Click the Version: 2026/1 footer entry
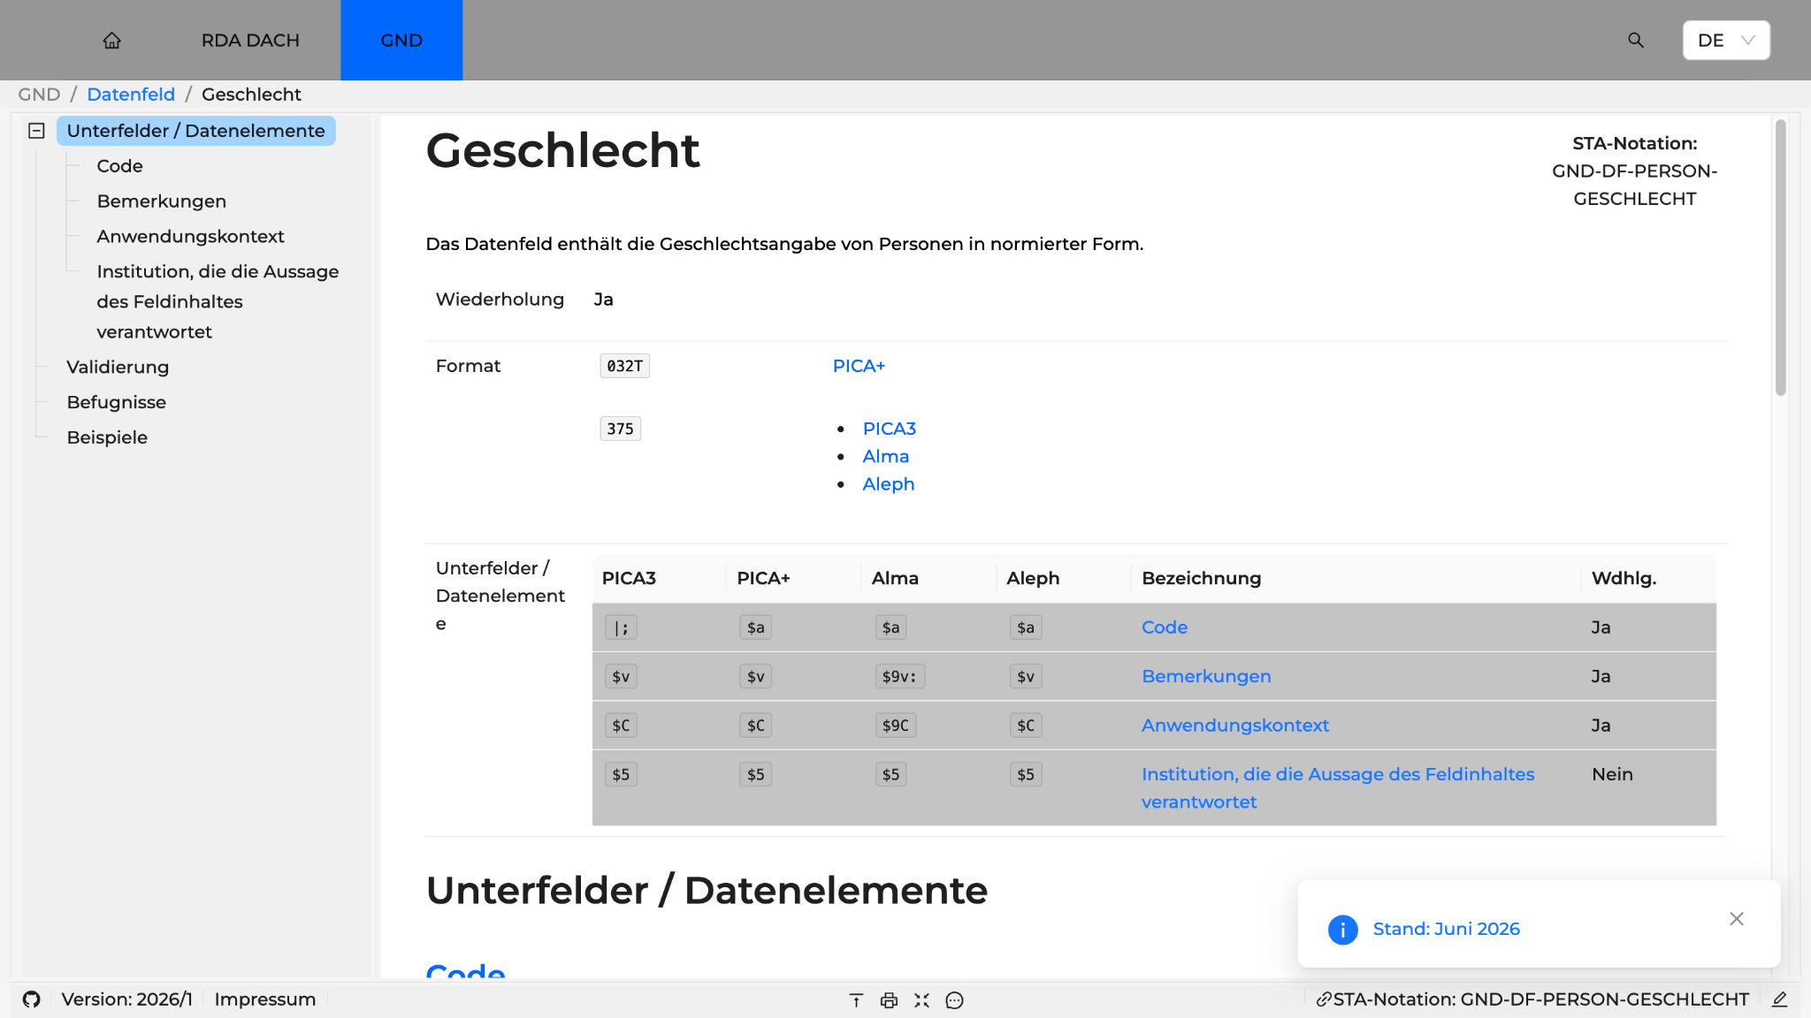Viewport: 1811px width, 1018px height. click(126, 999)
